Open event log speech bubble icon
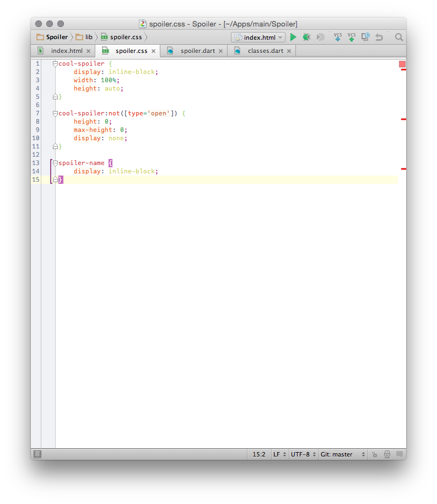 400,454
